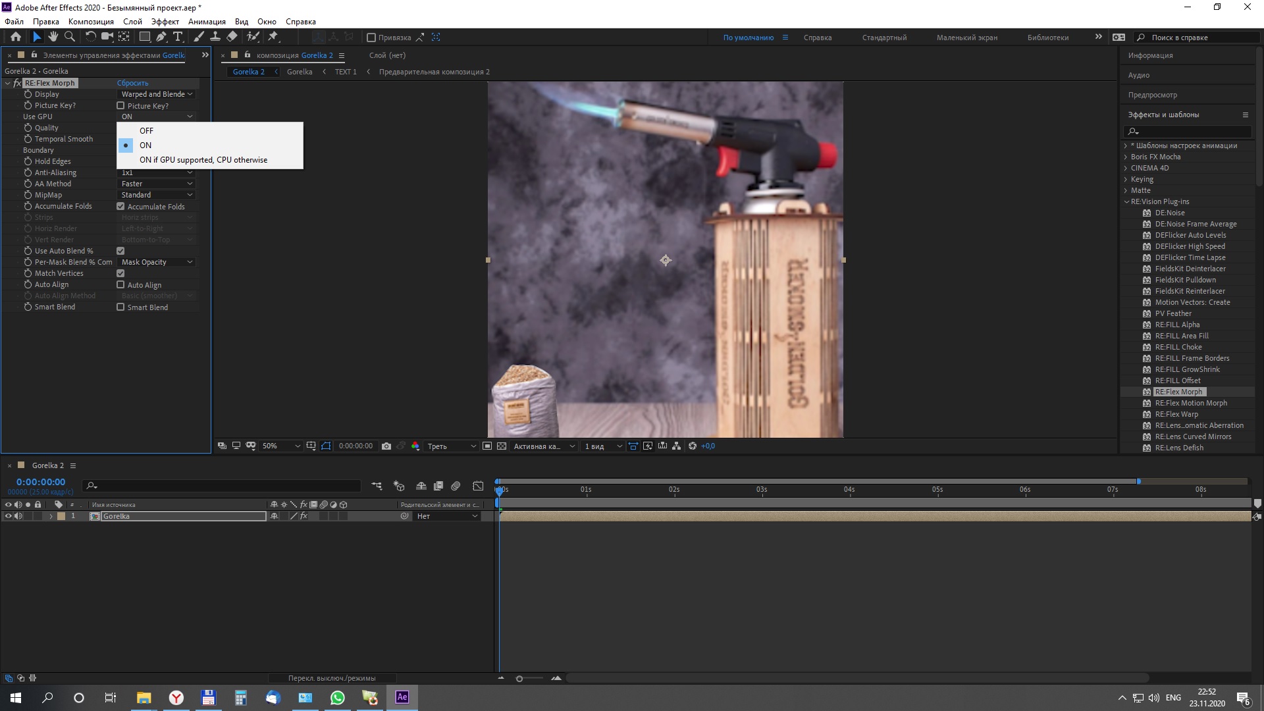Enable motion blur for the composition
This screenshot has width=1264, height=711.
456,486
